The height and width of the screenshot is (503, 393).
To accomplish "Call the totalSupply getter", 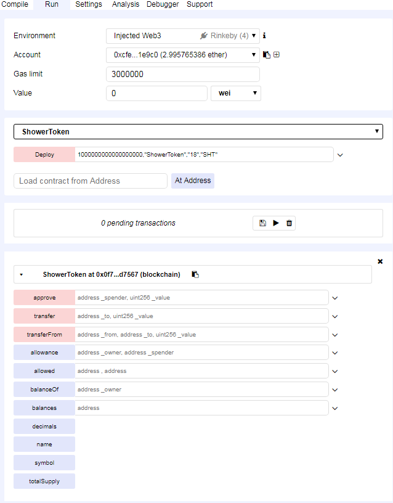I will pos(44,481).
